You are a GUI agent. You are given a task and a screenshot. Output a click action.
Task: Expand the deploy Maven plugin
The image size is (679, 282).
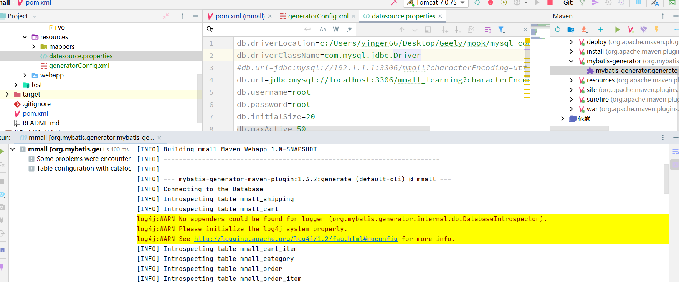(x=571, y=42)
